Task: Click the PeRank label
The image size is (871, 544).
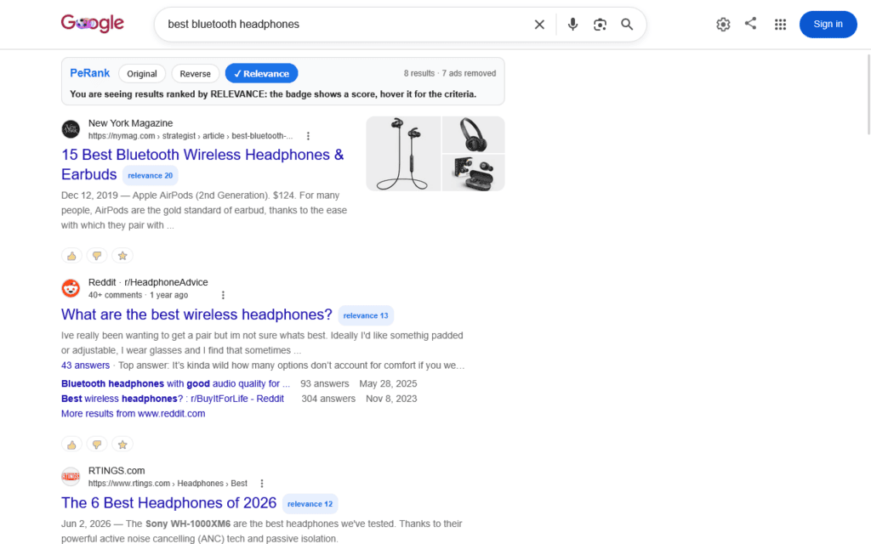Action: coord(90,73)
